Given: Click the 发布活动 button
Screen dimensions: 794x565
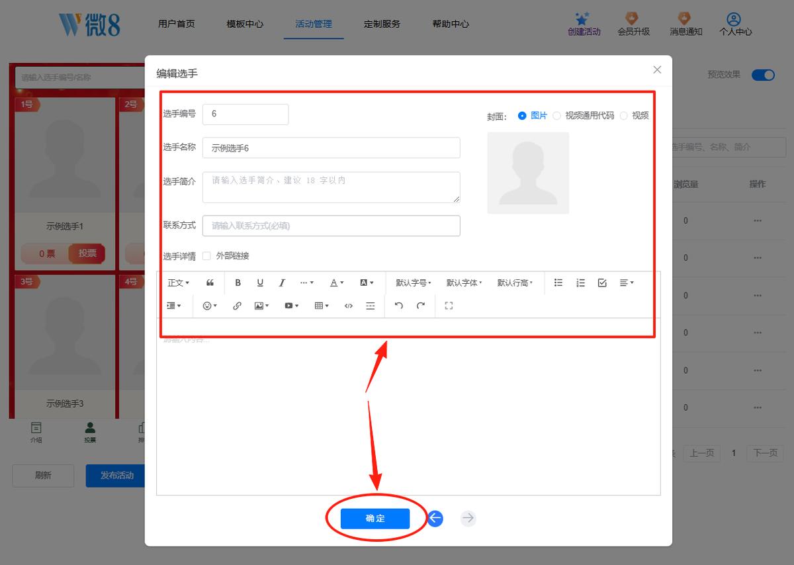Looking at the screenshot, I should tap(116, 475).
